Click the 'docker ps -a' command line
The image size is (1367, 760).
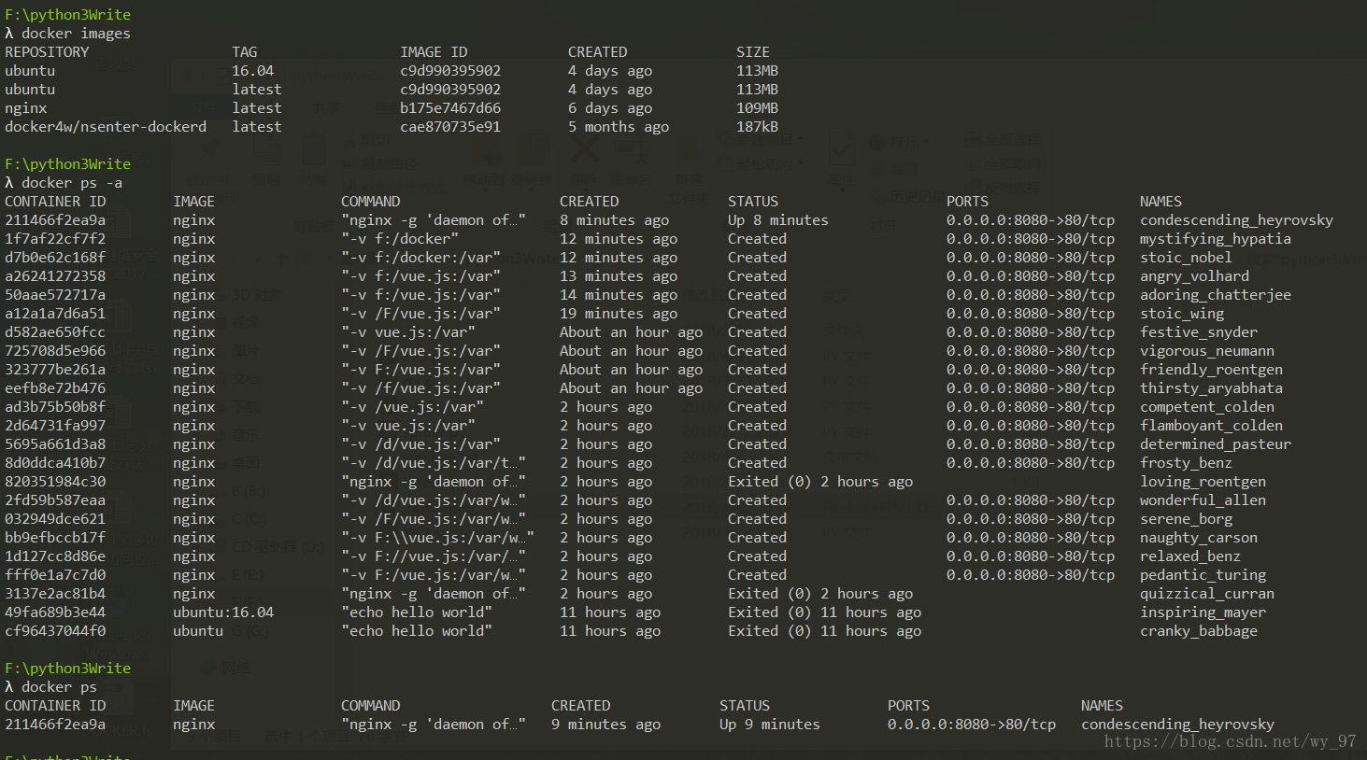(x=64, y=183)
